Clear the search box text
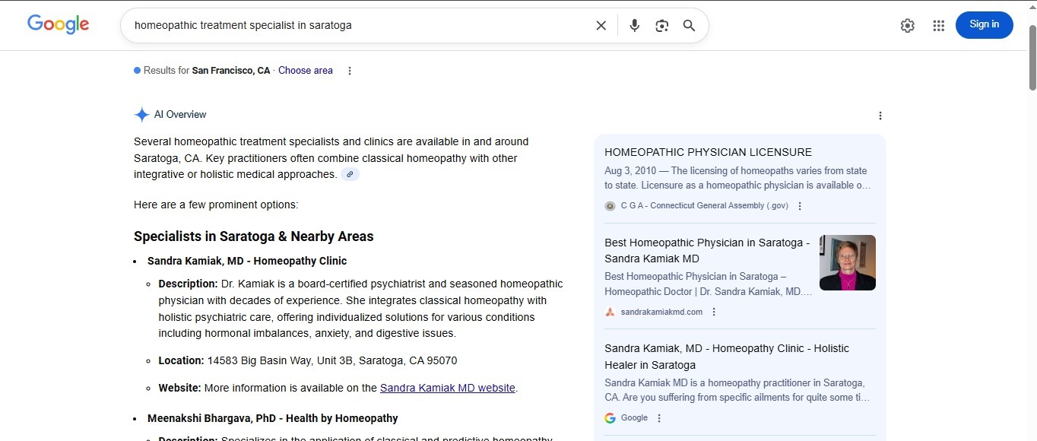The height and width of the screenshot is (441, 1037). pyautogui.click(x=601, y=26)
